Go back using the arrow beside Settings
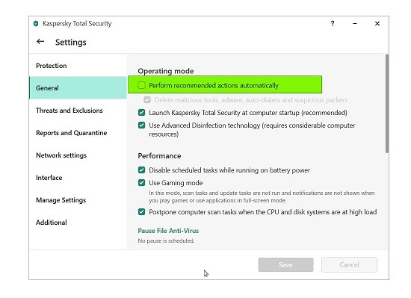 click(40, 42)
